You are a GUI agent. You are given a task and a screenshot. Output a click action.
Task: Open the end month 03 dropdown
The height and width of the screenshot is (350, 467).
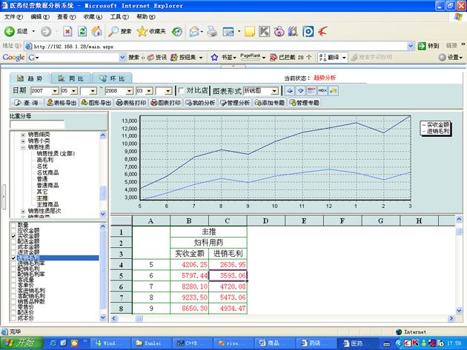(150, 91)
